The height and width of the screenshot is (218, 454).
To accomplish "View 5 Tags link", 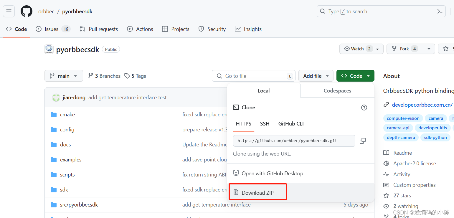I will (x=135, y=76).
